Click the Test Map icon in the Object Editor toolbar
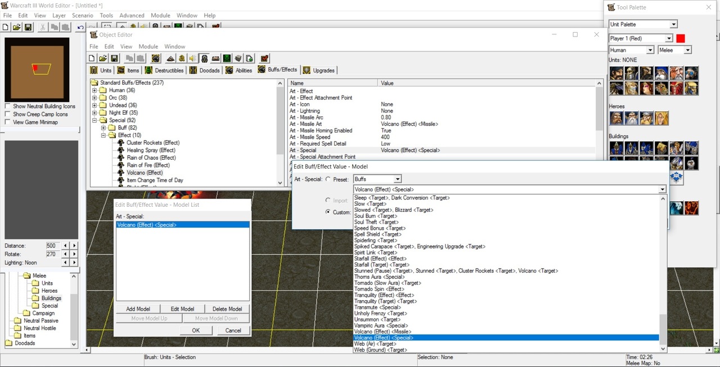The image size is (720, 367). point(264,58)
